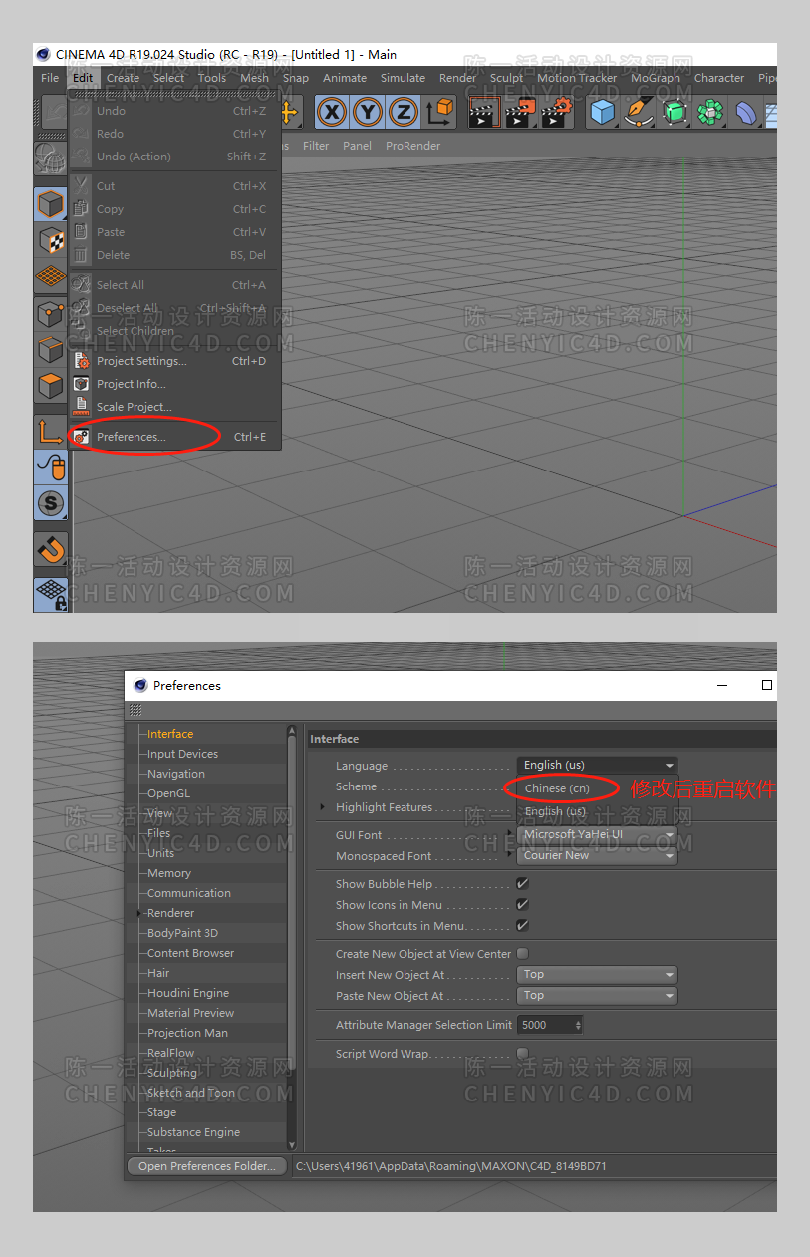Viewport: 810px width, 1257px height.
Task: Open the GUI Font dropdown
Action: click(x=598, y=835)
